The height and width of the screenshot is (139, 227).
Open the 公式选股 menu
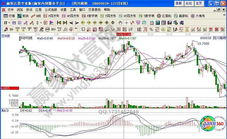pyautogui.click(x=51, y=10)
